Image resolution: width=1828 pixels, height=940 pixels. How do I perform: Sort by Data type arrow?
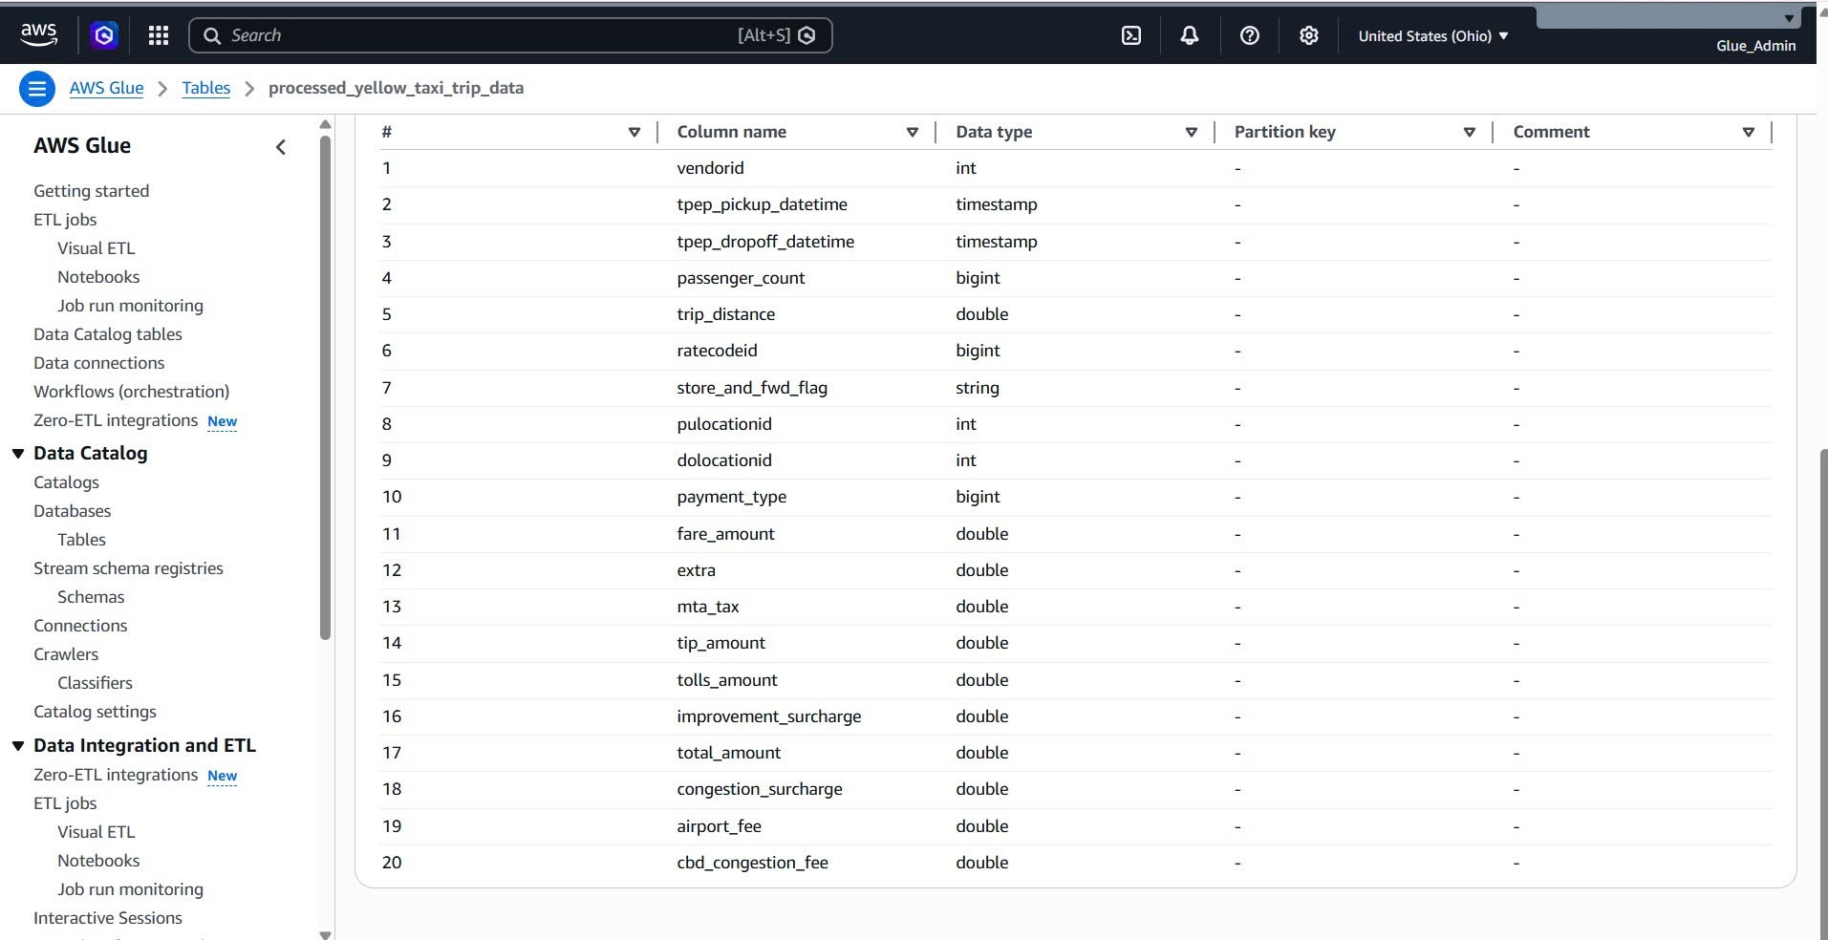click(1192, 132)
